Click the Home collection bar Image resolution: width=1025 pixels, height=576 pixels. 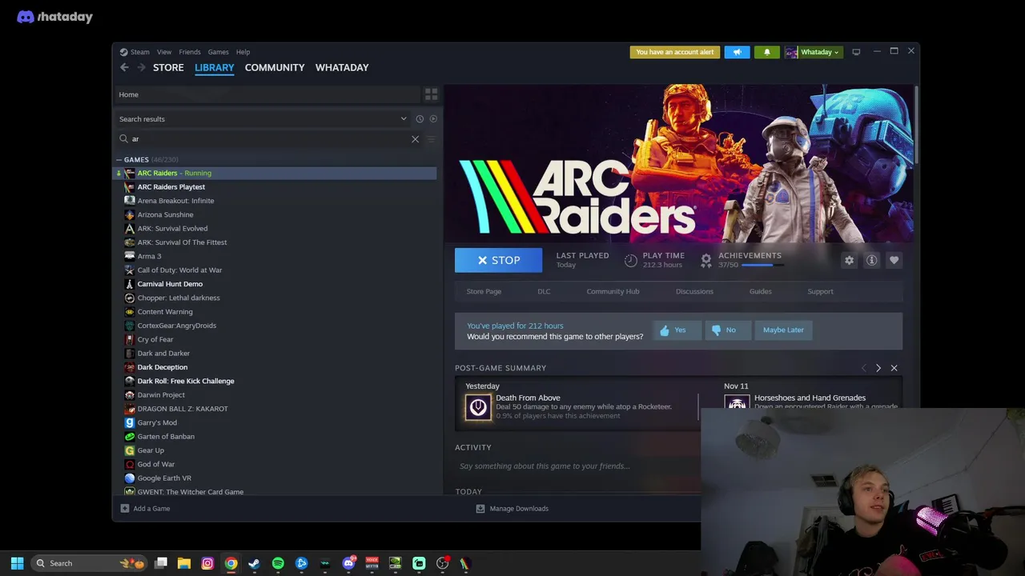pyautogui.click(x=267, y=94)
